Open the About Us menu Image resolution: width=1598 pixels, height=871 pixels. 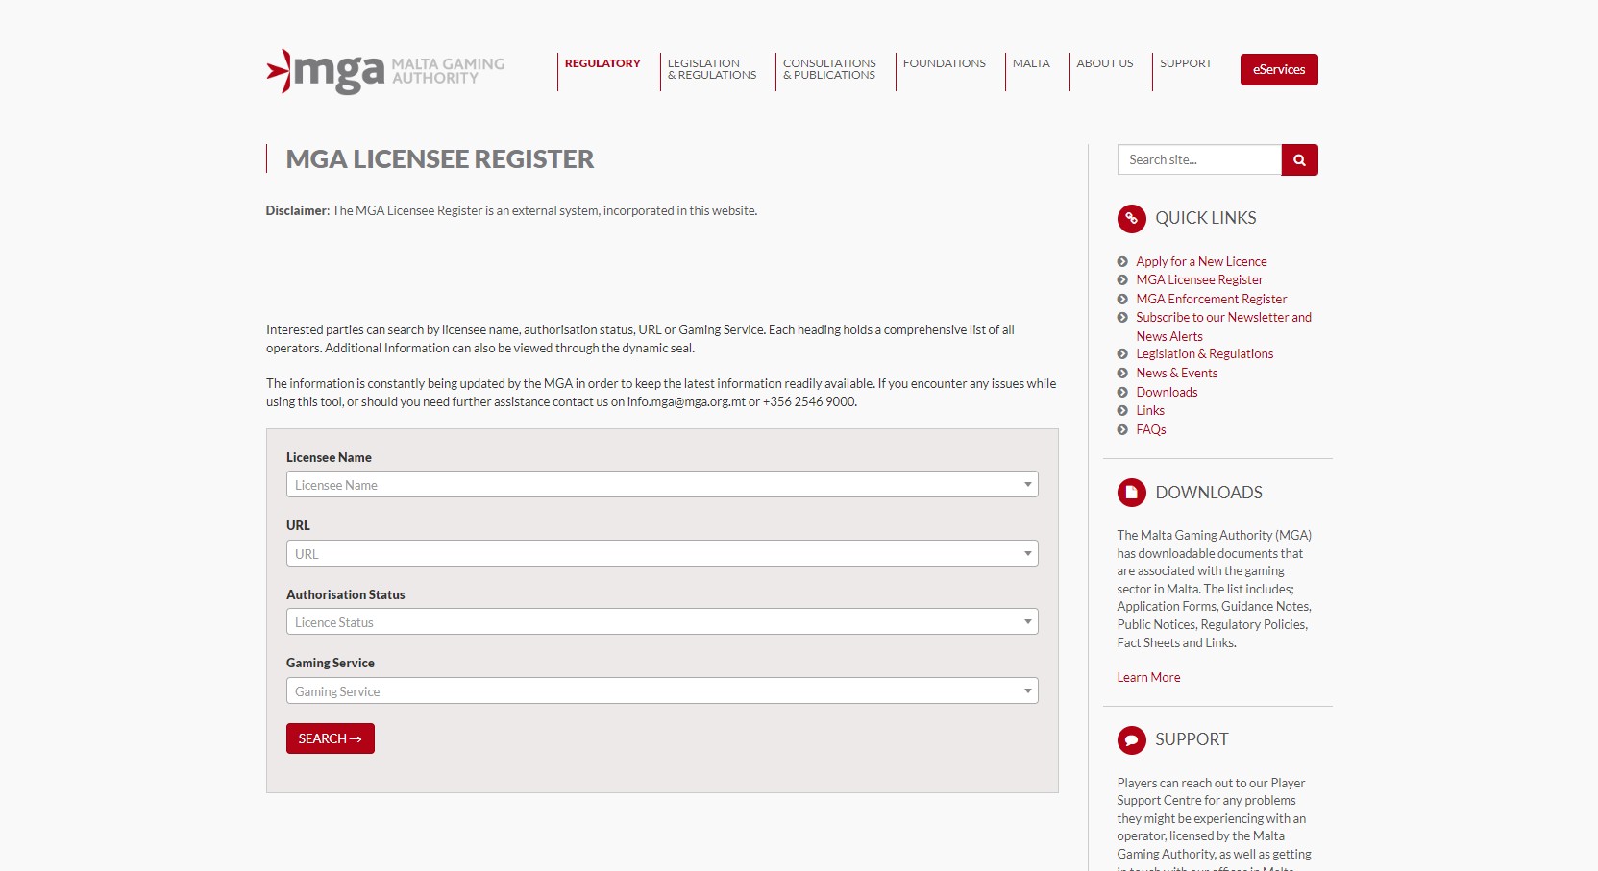point(1105,63)
